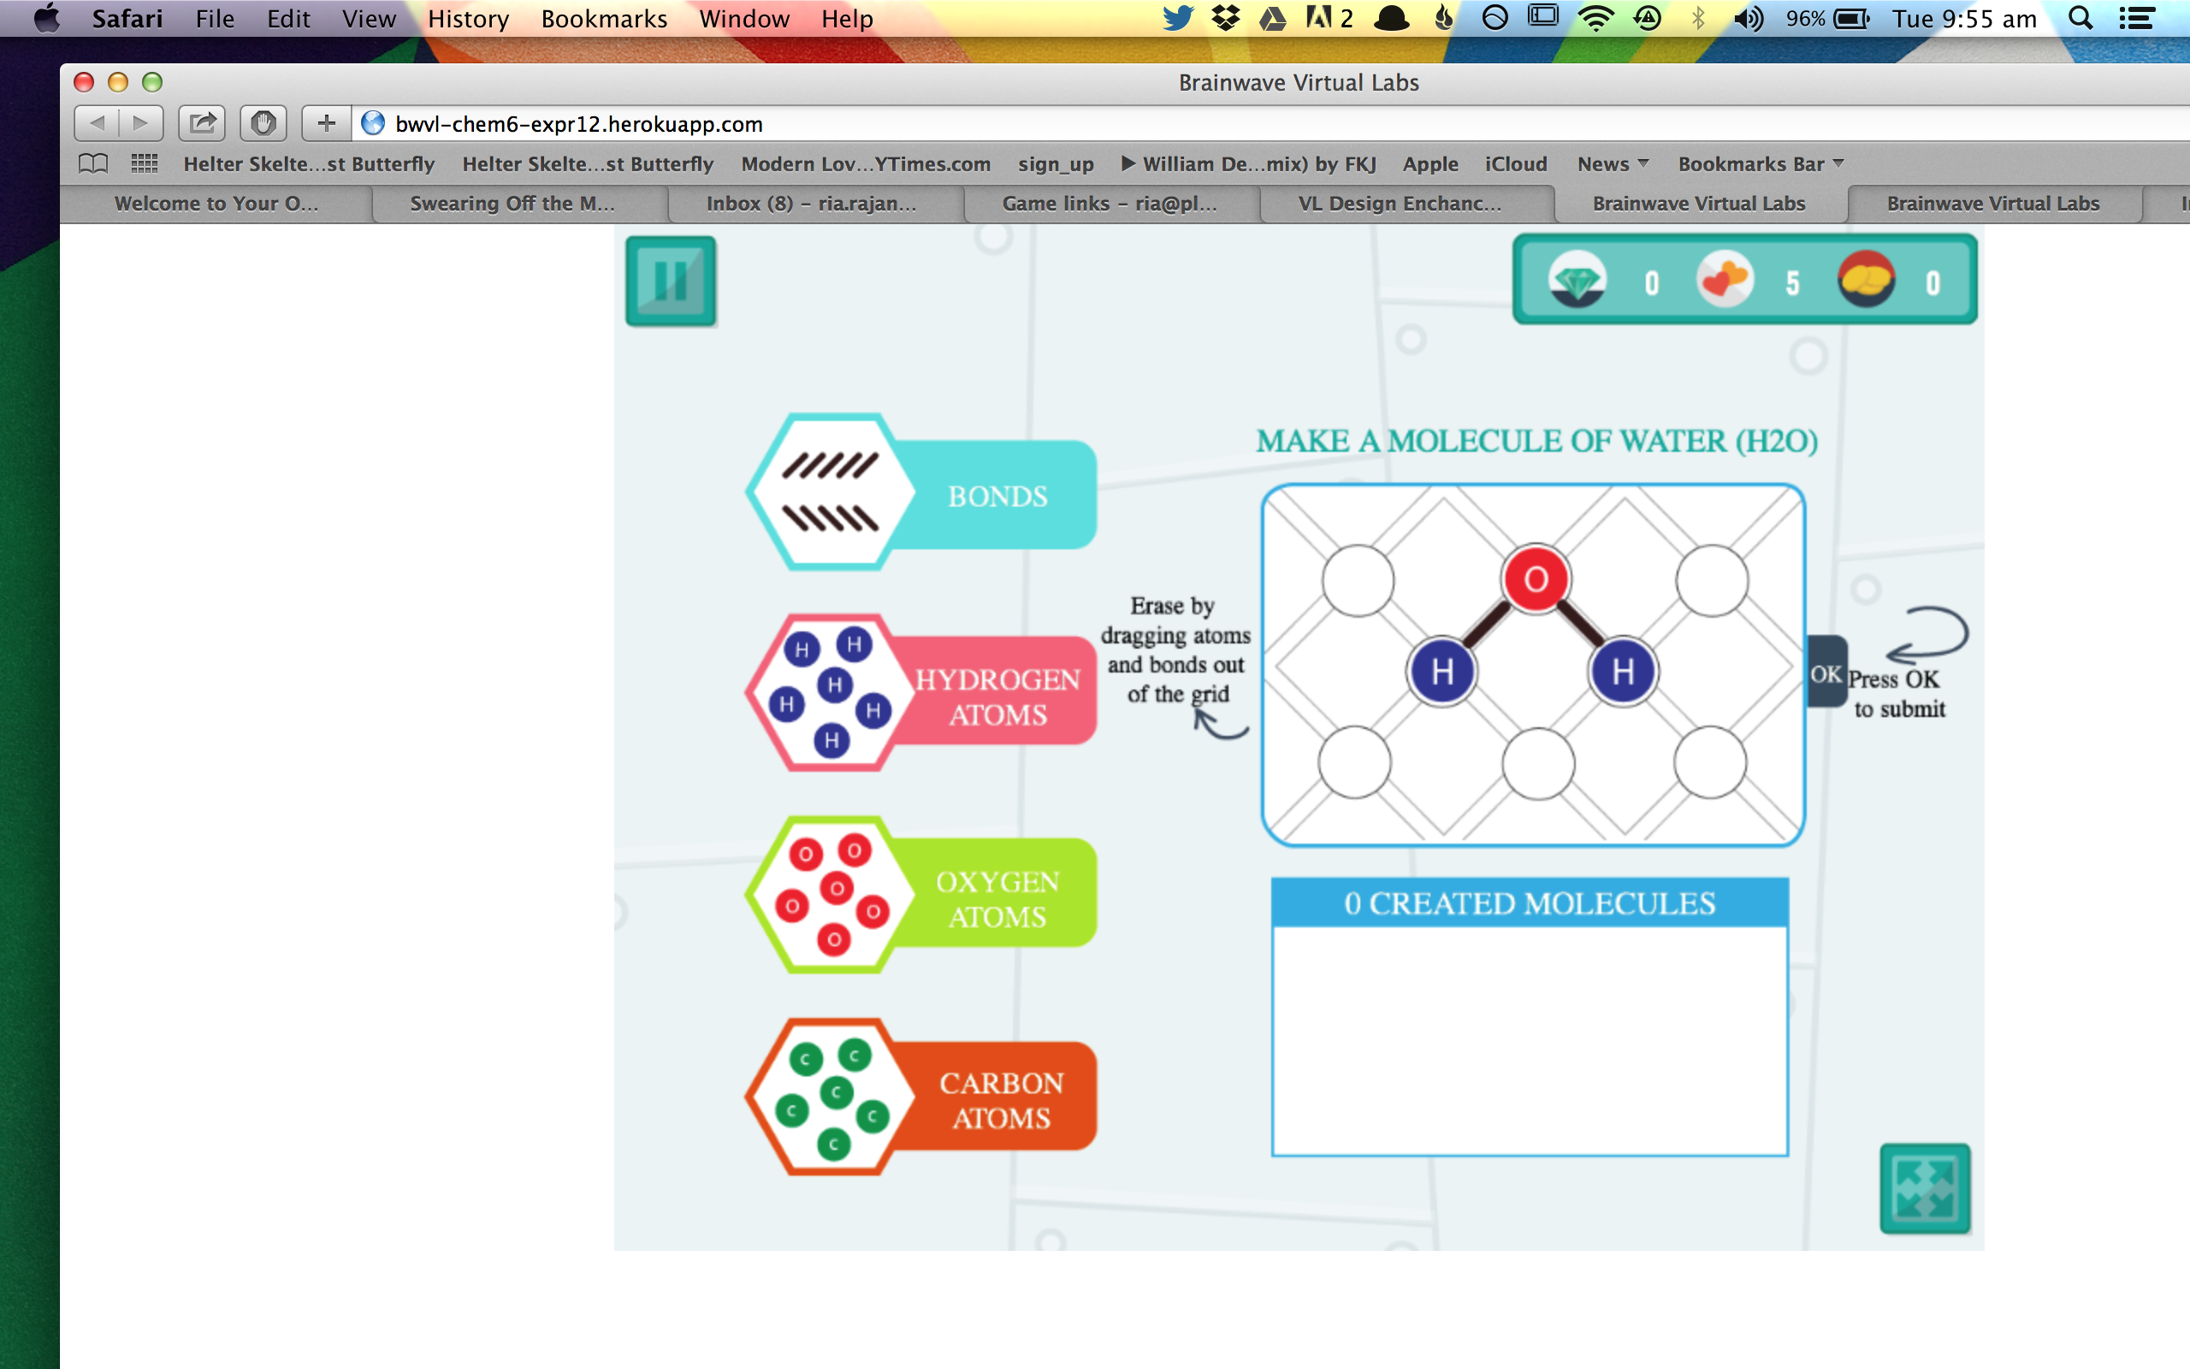Screen dimensions: 2190x1369
Task: Open the Modern Lov...YTimes.com bookmark
Action: 865,164
